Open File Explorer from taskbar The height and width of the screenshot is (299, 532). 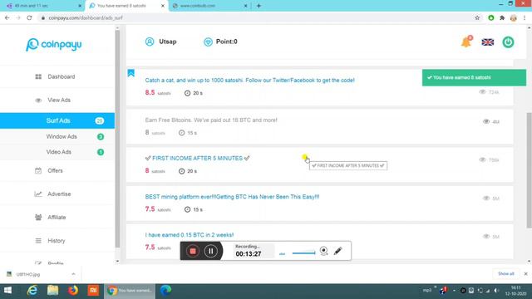click(x=52, y=291)
